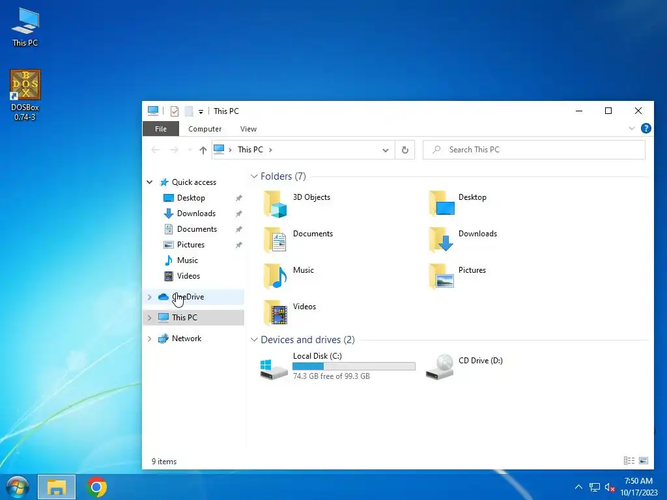Expand the ribbon with the chevron
This screenshot has width=667, height=500.
632,128
